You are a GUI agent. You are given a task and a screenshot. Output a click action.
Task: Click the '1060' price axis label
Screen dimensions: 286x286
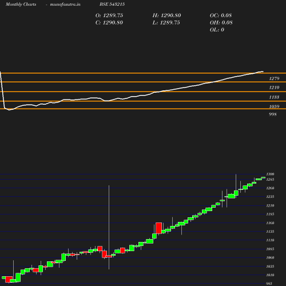pos(270,258)
